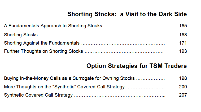Click the "Shorting Stocks" contents entry title

coord(21,35)
